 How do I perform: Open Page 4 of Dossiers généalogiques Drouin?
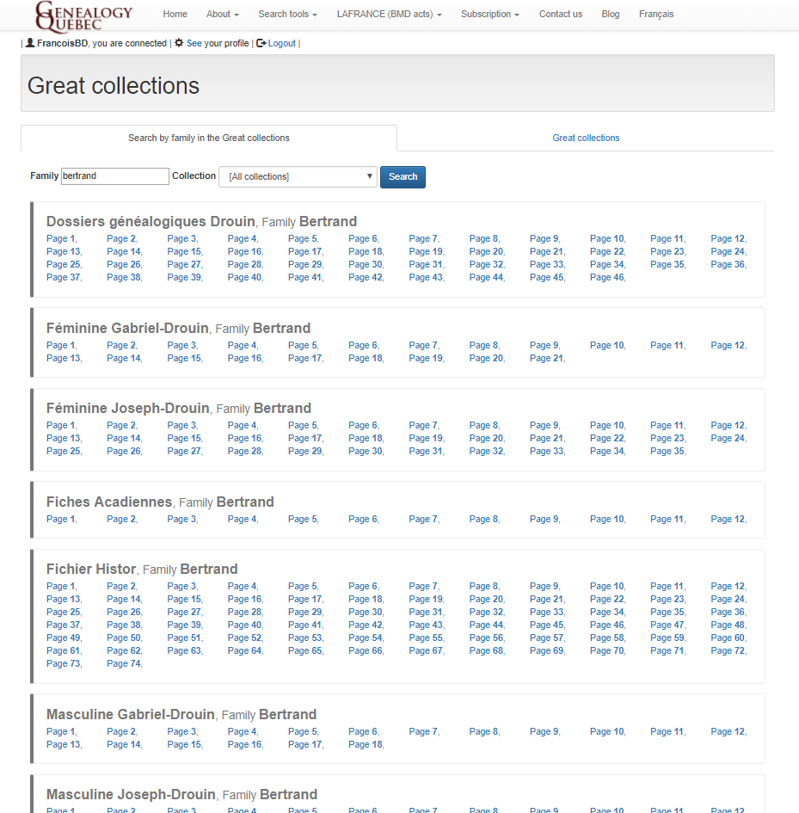(243, 238)
